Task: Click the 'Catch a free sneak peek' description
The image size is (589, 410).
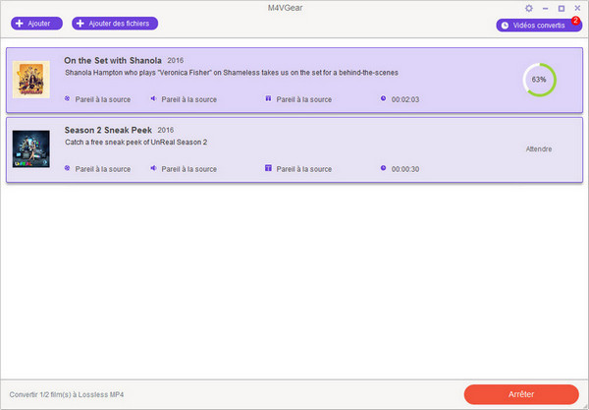Action: (x=136, y=143)
